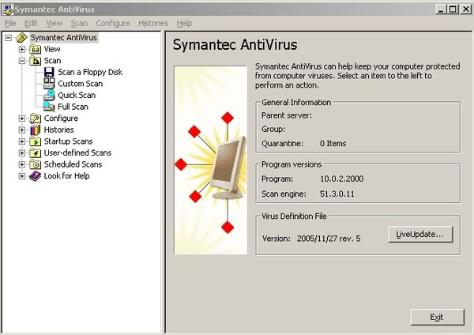The height and width of the screenshot is (335, 474).
Task: Select the Scheduled Scans label
Action: tap(73, 164)
